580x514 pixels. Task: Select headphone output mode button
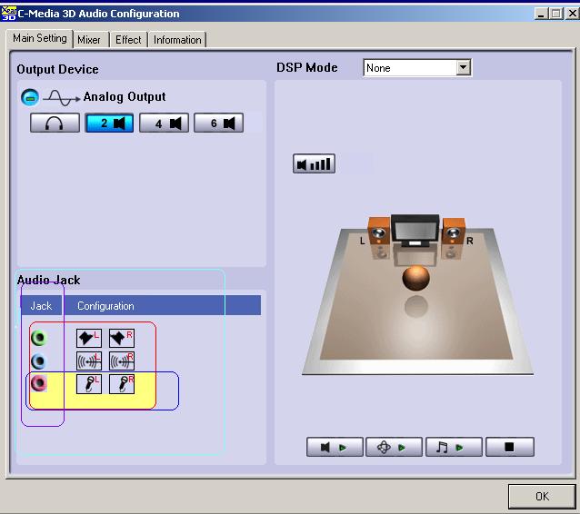pyautogui.click(x=55, y=123)
